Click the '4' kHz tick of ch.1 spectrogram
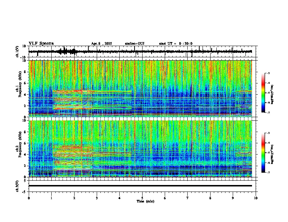 25,95
